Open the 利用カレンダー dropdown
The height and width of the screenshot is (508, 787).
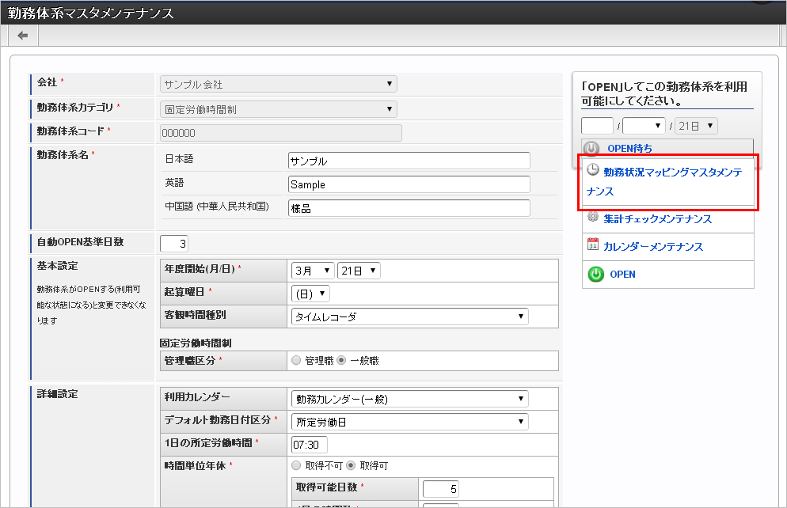tap(409, 399)
